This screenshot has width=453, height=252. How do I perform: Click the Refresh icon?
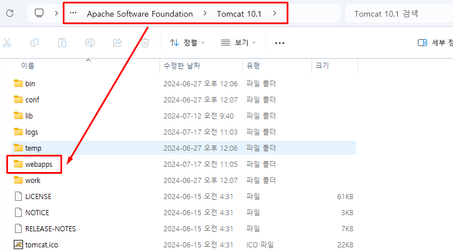point(10,13)
